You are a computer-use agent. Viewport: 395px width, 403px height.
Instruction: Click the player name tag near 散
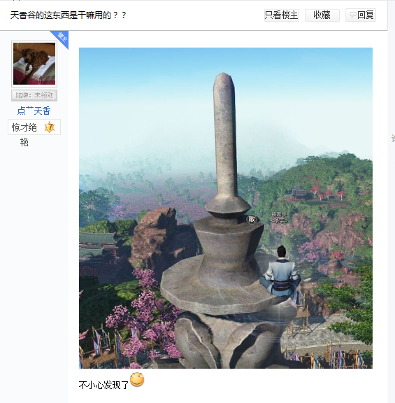click(x=279, y=218)
